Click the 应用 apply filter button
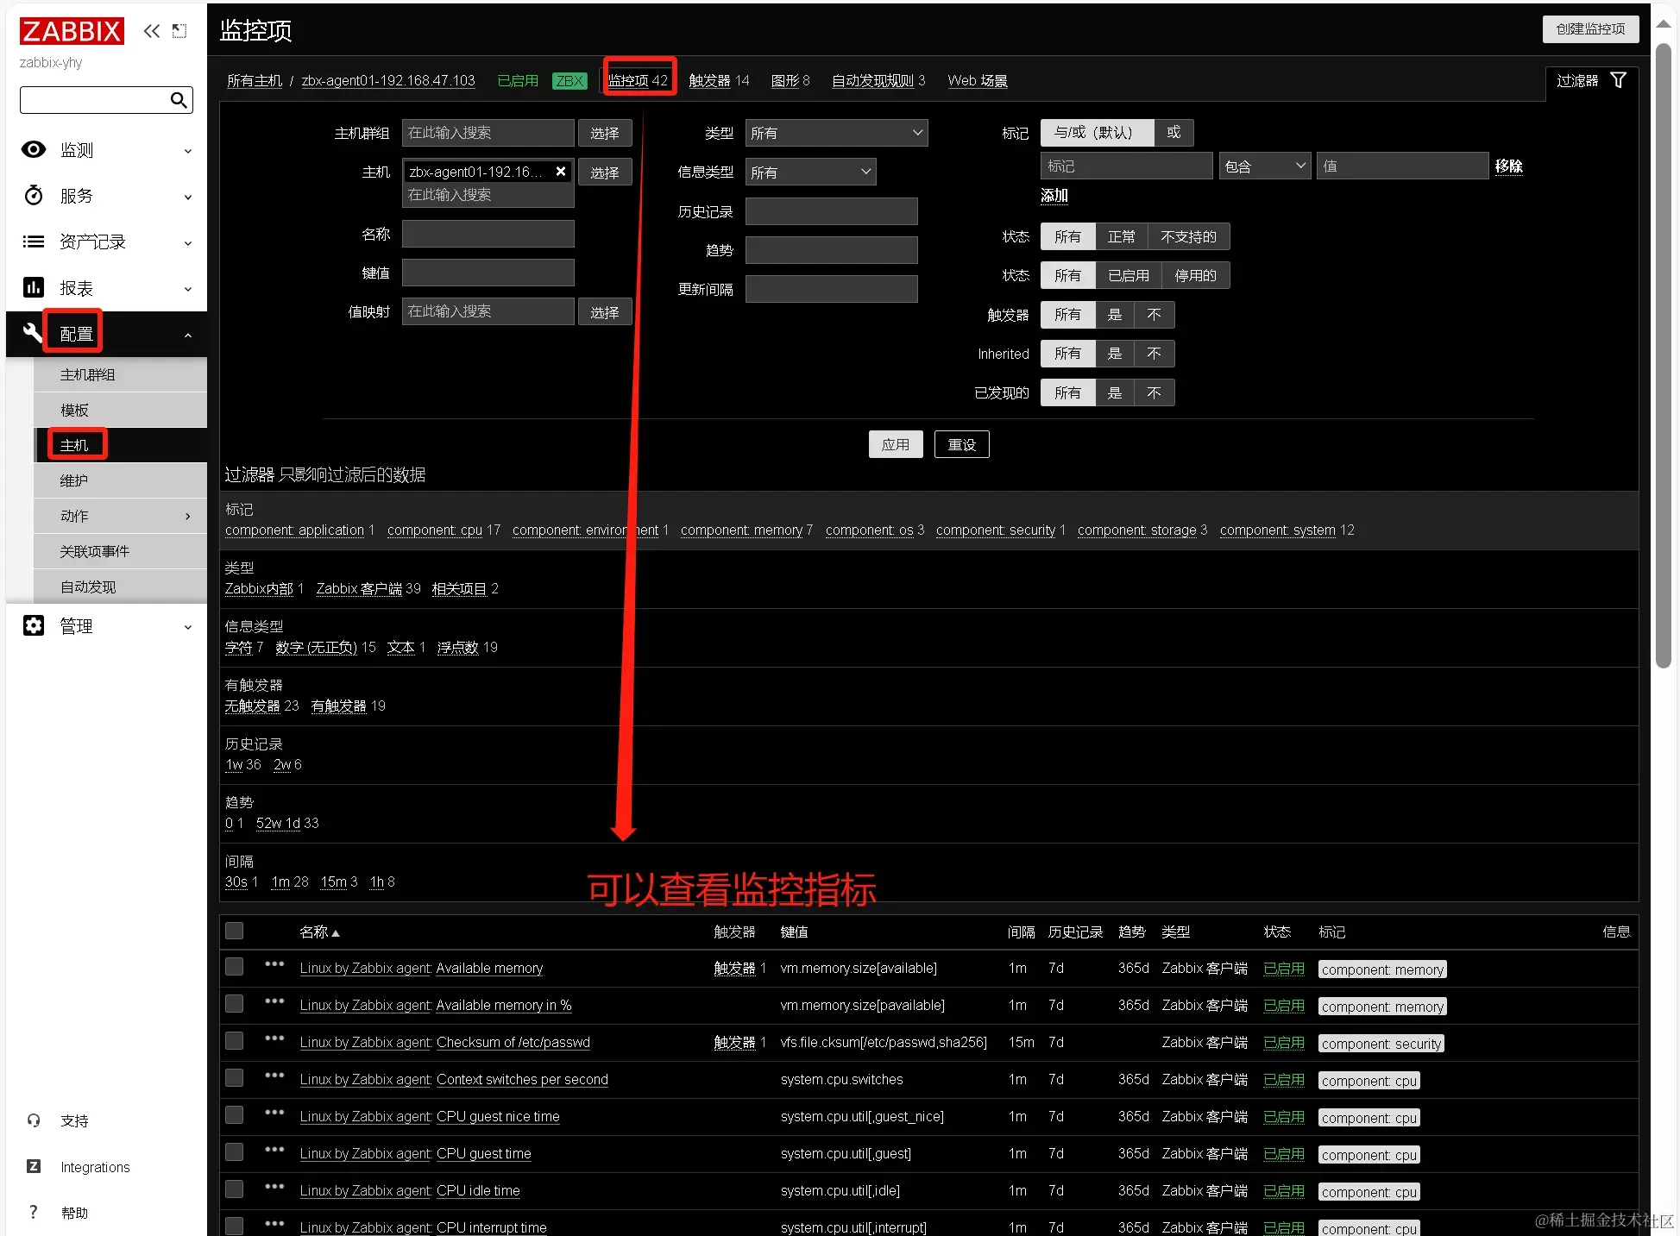Viewport: 1680px width, 1236px height. [x=896, y=444]
